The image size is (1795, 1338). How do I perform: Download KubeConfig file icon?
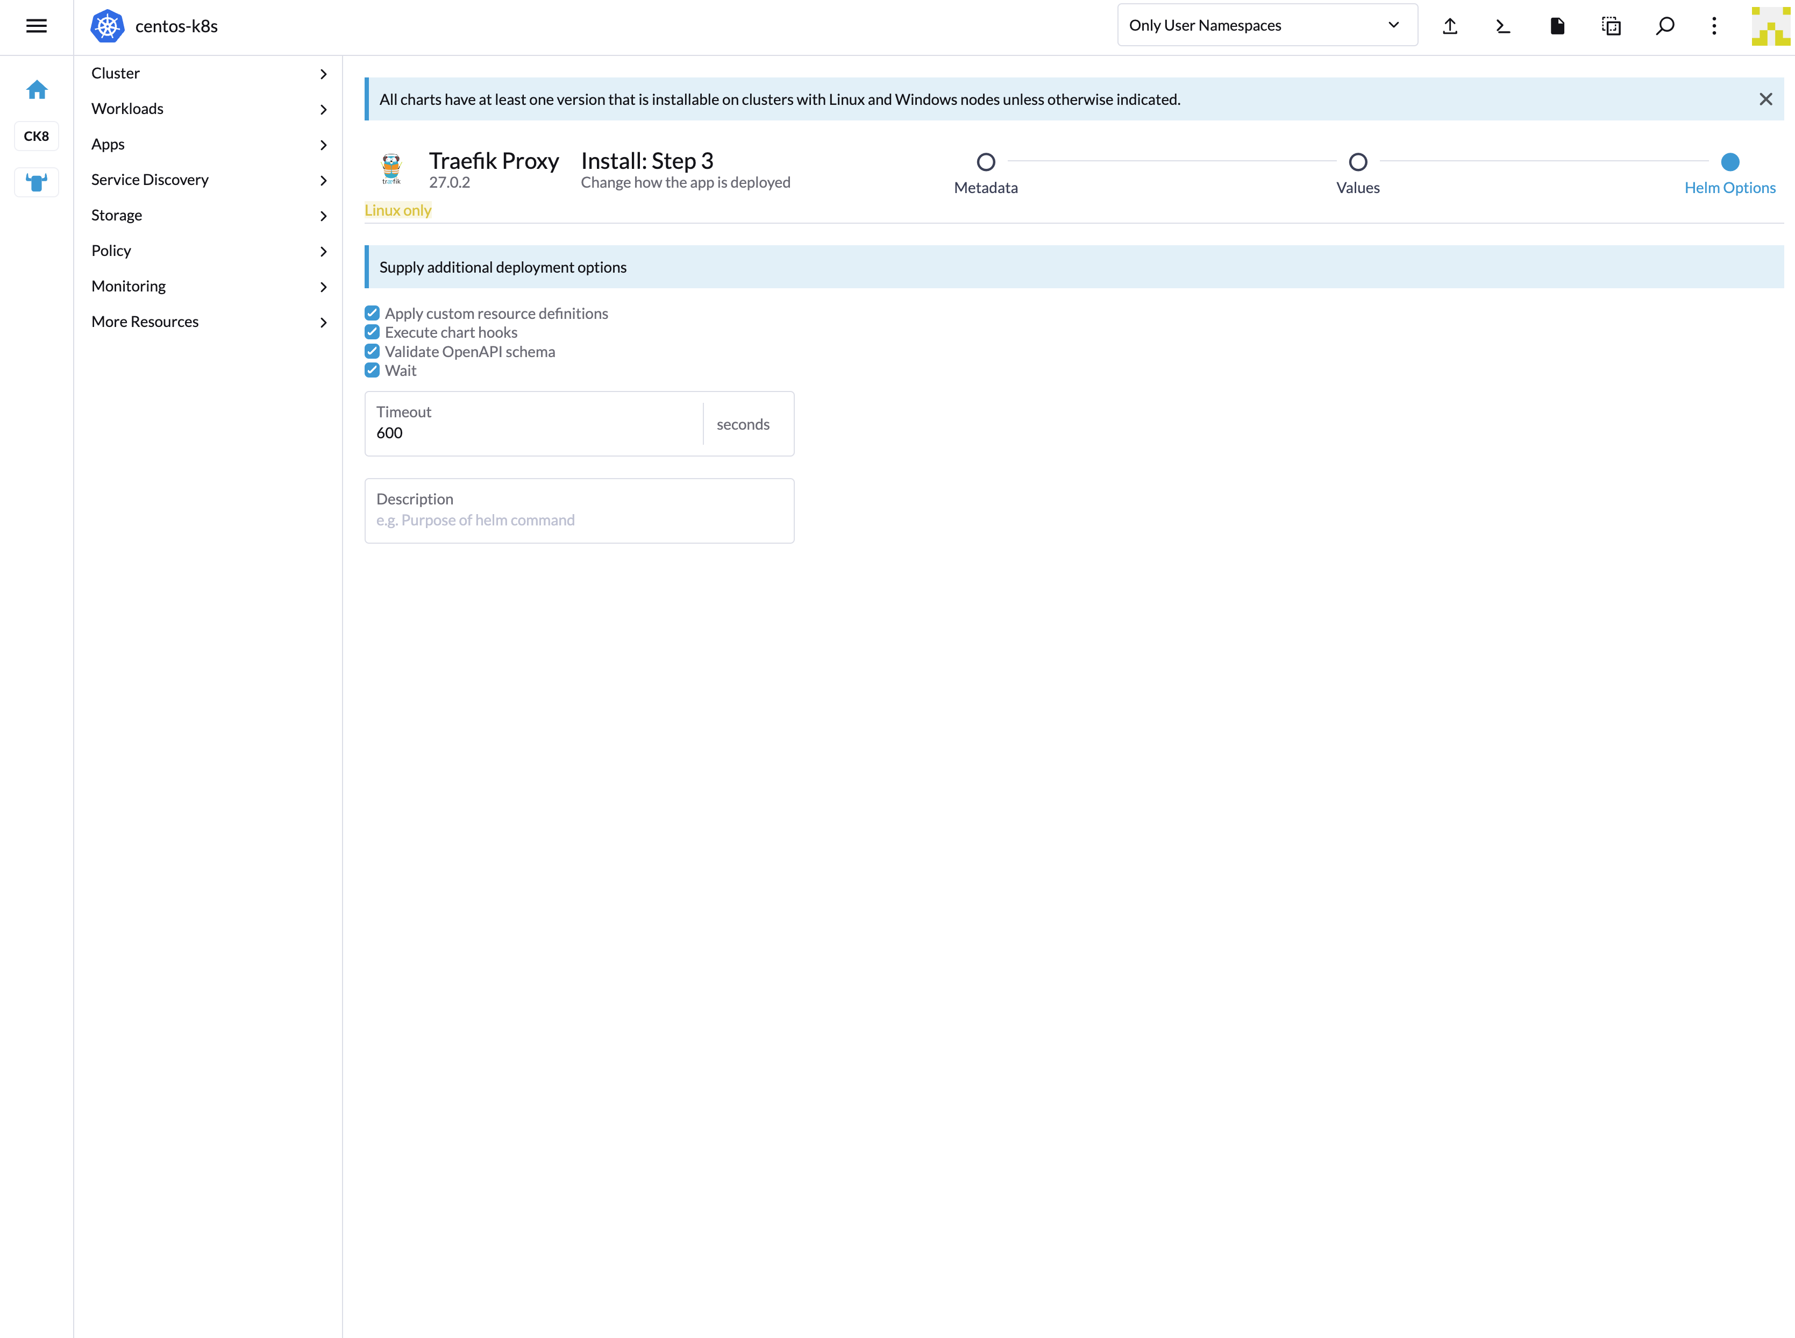(1557, 26)
